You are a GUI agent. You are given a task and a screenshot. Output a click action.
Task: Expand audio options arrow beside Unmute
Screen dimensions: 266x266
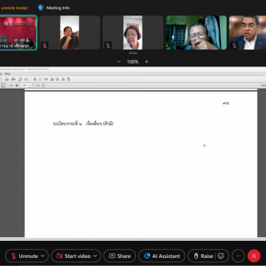click(43, 256)
